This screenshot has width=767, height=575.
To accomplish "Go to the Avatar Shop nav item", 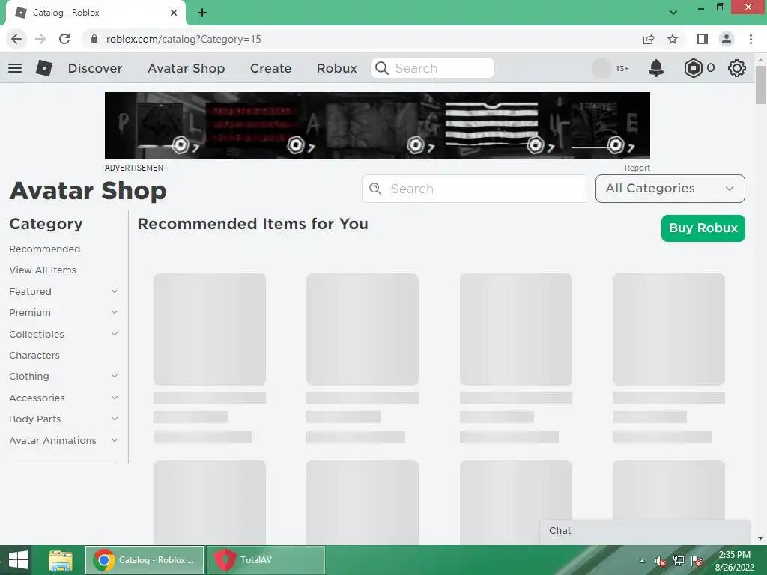I will tap(187, 68).
